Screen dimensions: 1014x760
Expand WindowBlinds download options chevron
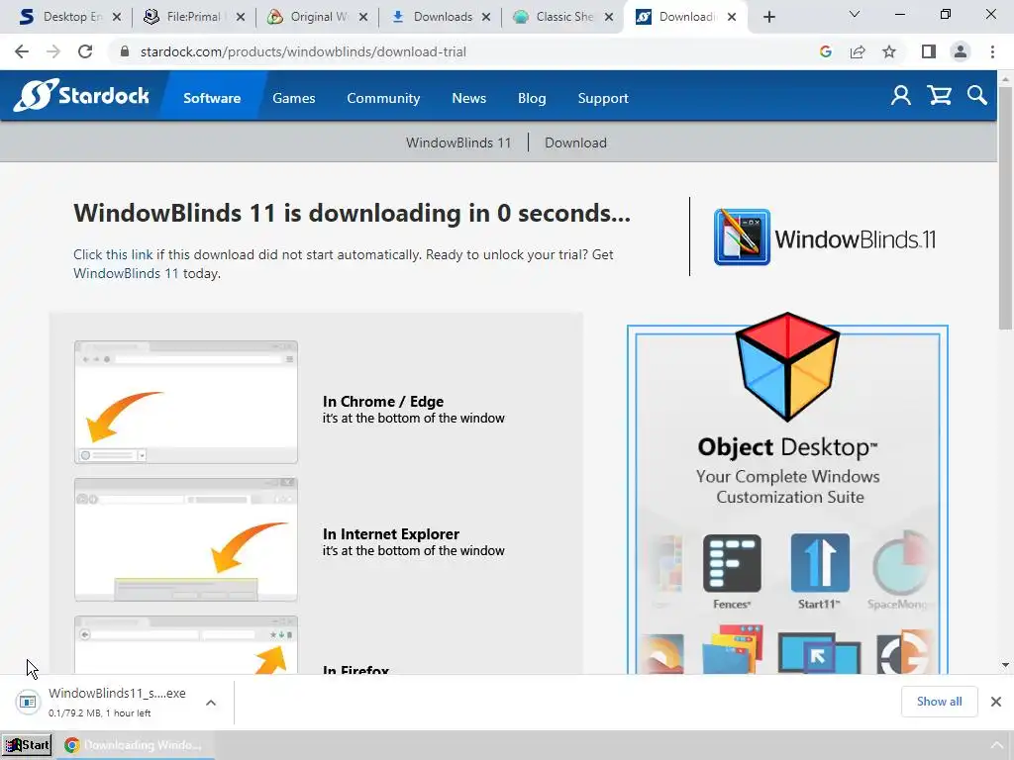[211, 703]
